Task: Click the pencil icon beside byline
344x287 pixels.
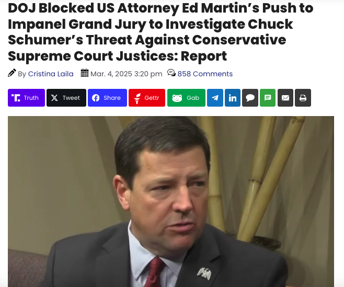Action: click(x=12, y=73)
